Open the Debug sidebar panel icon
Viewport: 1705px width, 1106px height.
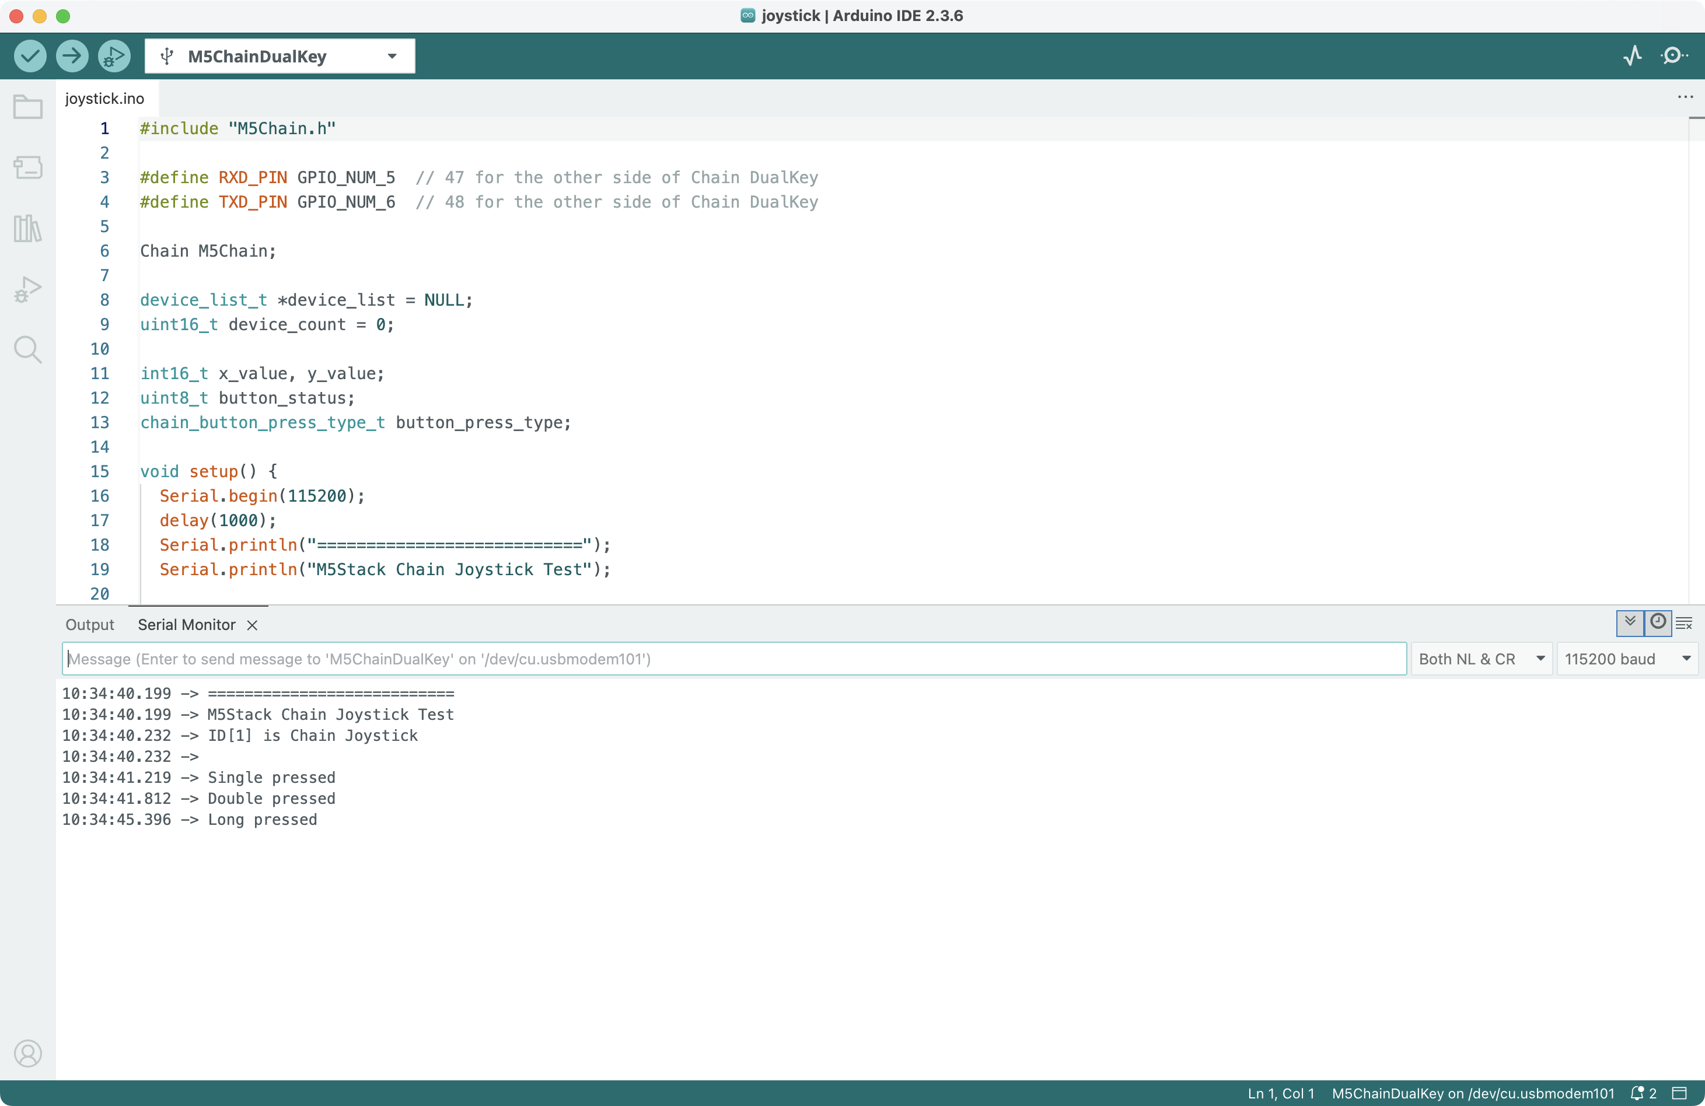click(28, 289)
